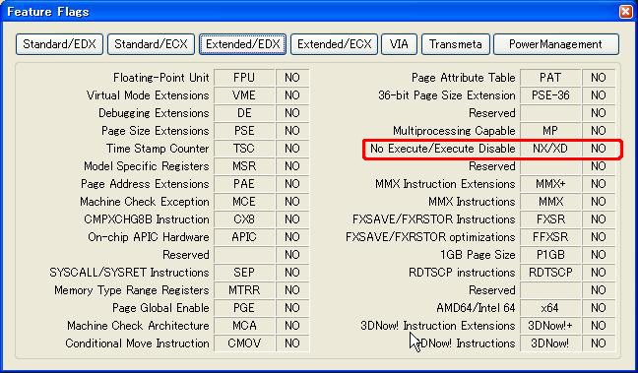Click the Page Attribute Table label
This screenshot has height=373, width=638.
point(464,78)
